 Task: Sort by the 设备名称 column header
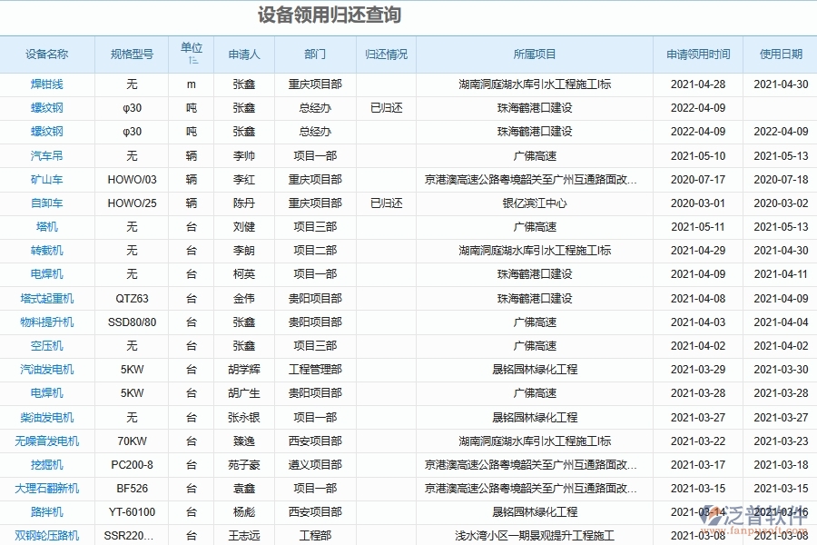click(x=47, y=54)
